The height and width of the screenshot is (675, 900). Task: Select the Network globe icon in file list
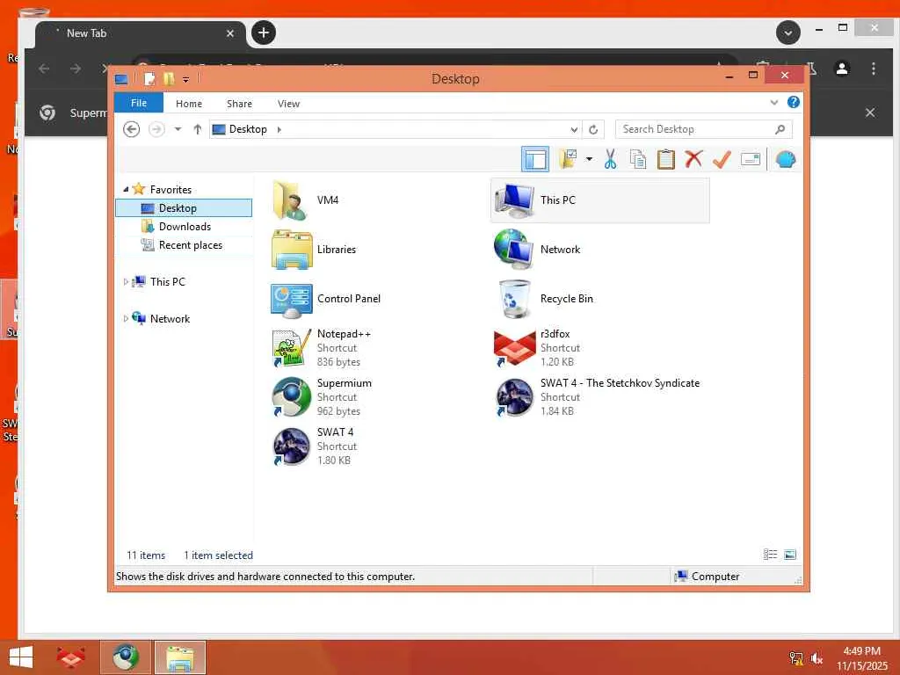click(x=514, y=249)
